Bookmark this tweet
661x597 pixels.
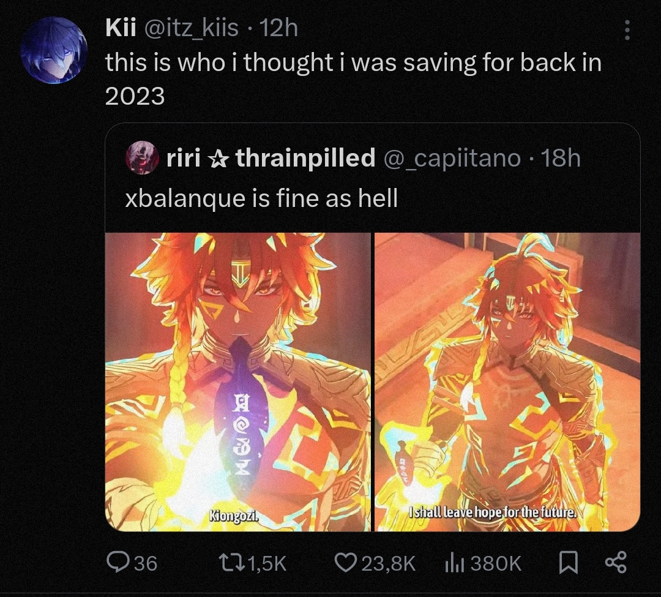pos(568,563)
